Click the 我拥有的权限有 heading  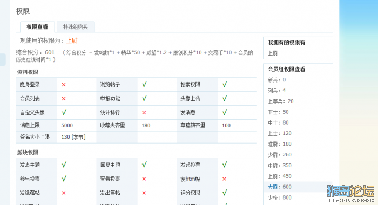click(286, 43)
